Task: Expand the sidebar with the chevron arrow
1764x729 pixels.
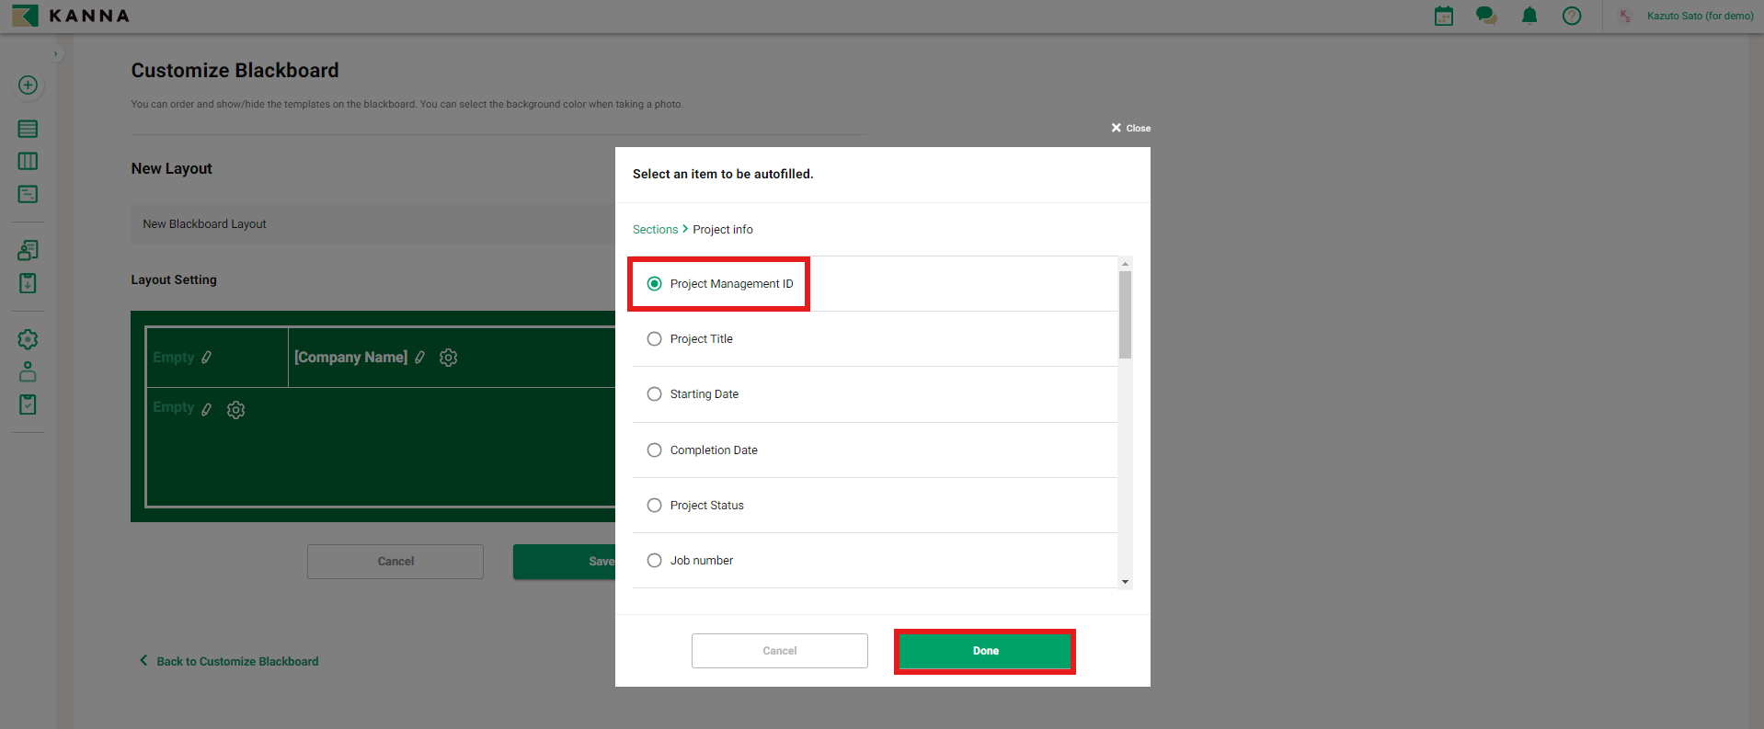Action: pyautogui.click(x=56, y=54)
